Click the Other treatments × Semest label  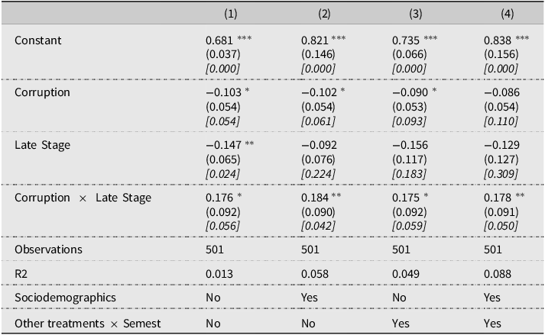(88, 324)
